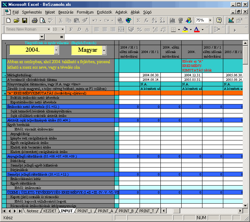Click the Cut scissors icon
Screen dimensions: 250x222
[x=60, y=20]
